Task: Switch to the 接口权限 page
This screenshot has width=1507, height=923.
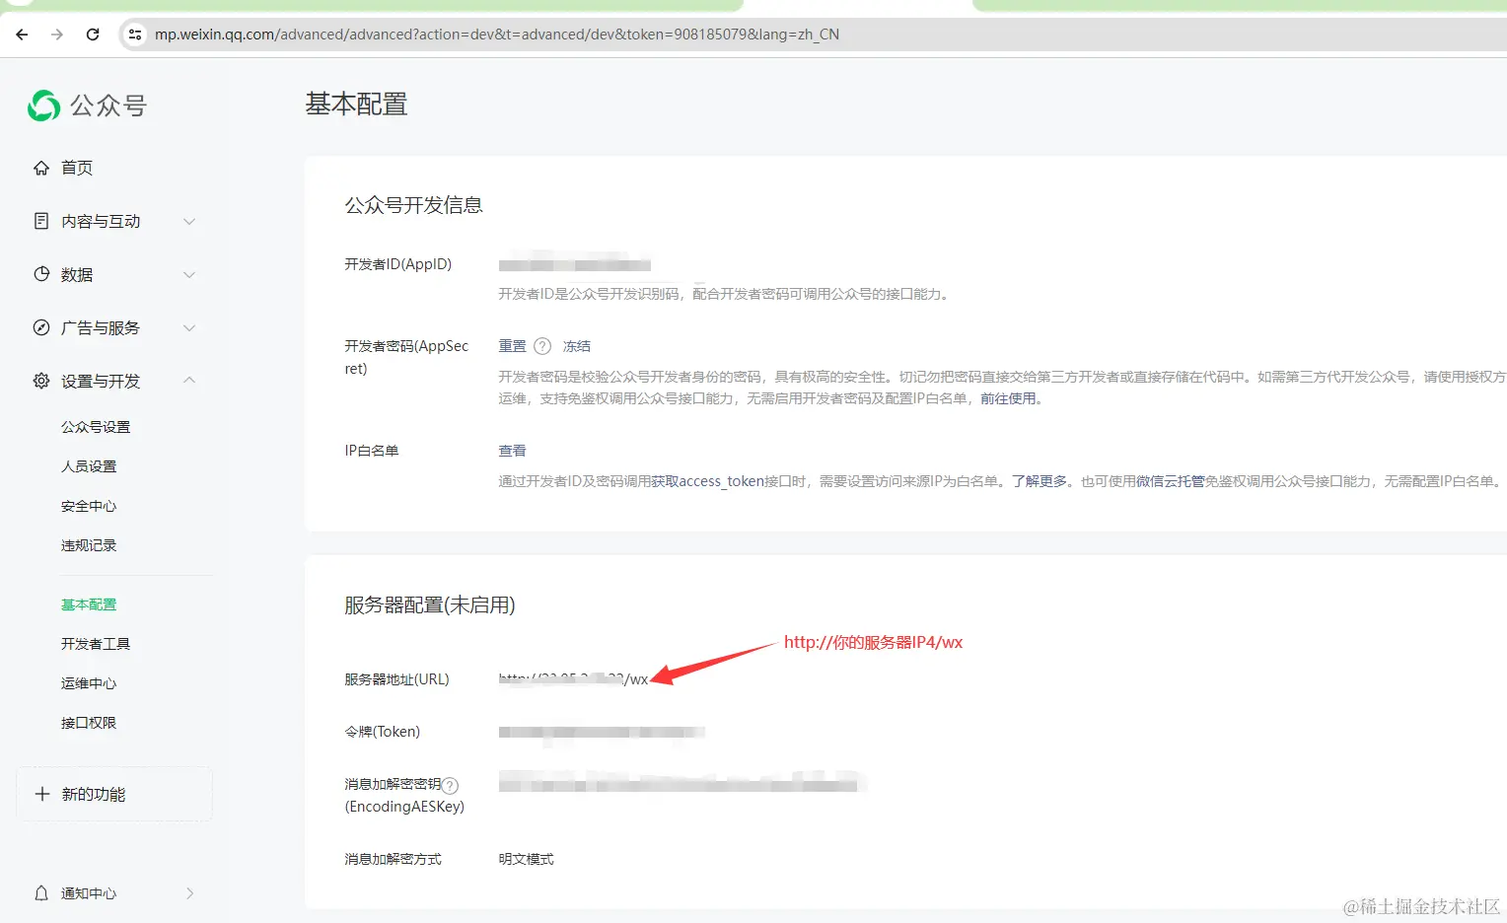Action: pos(89,722)
